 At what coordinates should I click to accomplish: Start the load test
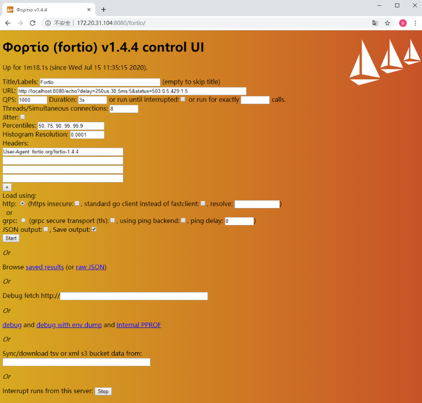pyautogui.click(x=11, y=238)
